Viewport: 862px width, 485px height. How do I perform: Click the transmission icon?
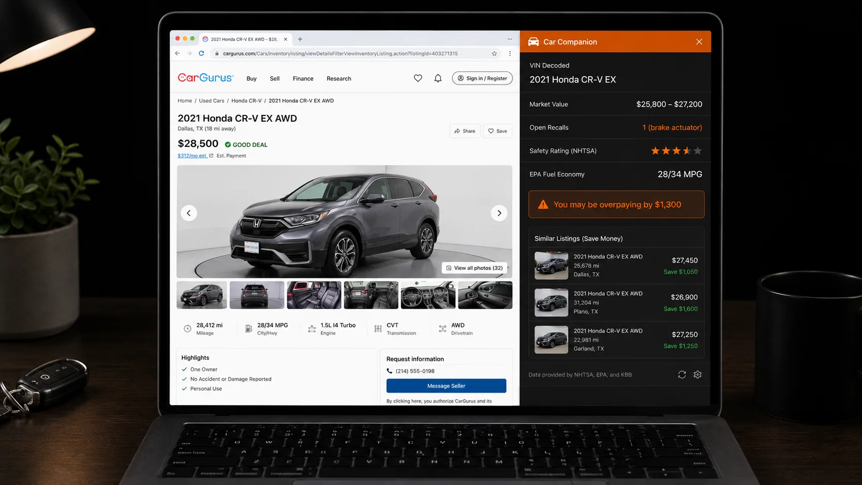click(378, 329)
